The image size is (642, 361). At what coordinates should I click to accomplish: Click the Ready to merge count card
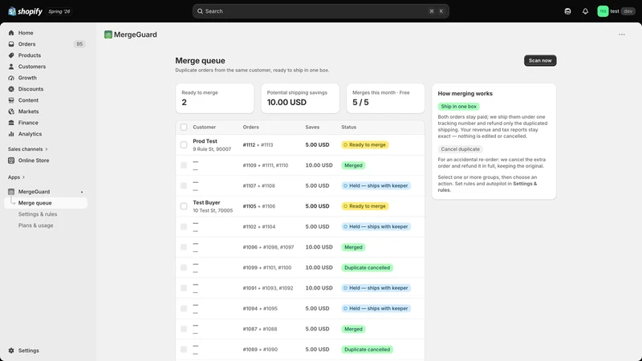click(x=214, y=98)
